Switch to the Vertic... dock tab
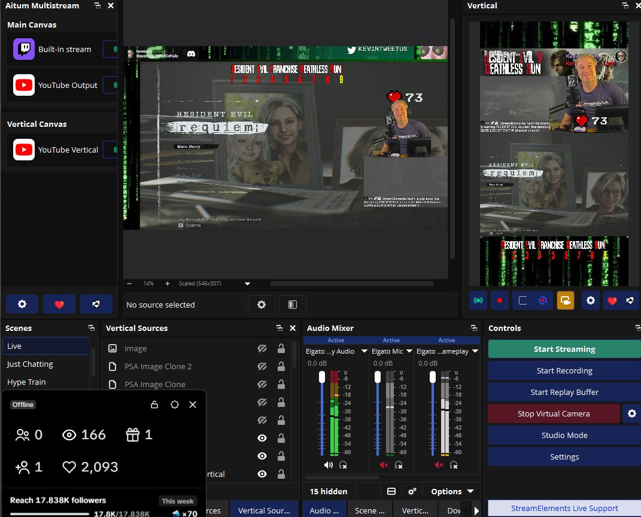 [415, 510]
